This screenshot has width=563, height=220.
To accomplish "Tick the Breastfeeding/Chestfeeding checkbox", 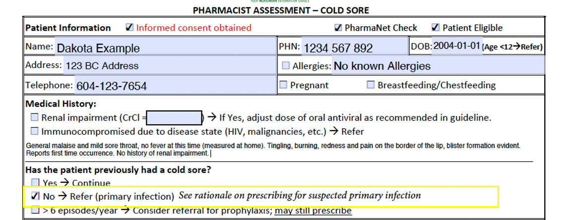I will 371,85.
